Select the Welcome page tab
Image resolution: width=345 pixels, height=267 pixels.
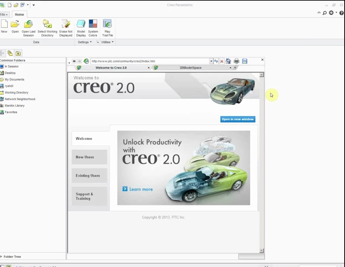click(x=91, y=139)
